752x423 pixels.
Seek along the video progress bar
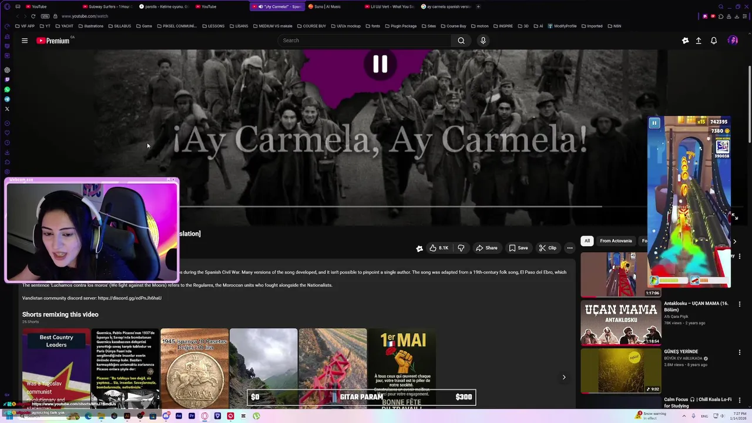click(x=391, y=206)
